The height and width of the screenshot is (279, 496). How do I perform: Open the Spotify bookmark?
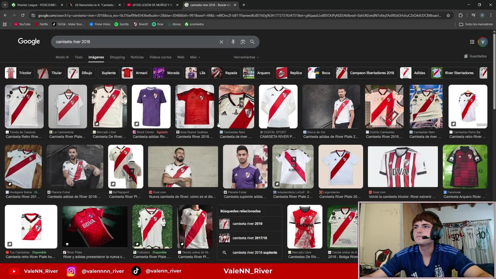[x=121, y=24]
